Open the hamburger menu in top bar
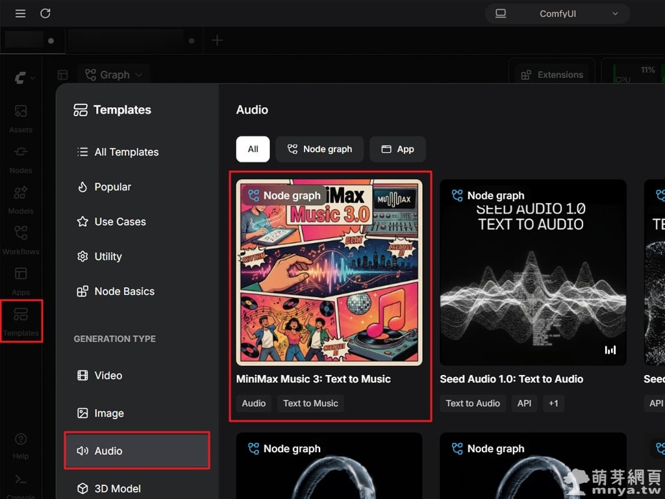665x499 pixels. point(20,14)
